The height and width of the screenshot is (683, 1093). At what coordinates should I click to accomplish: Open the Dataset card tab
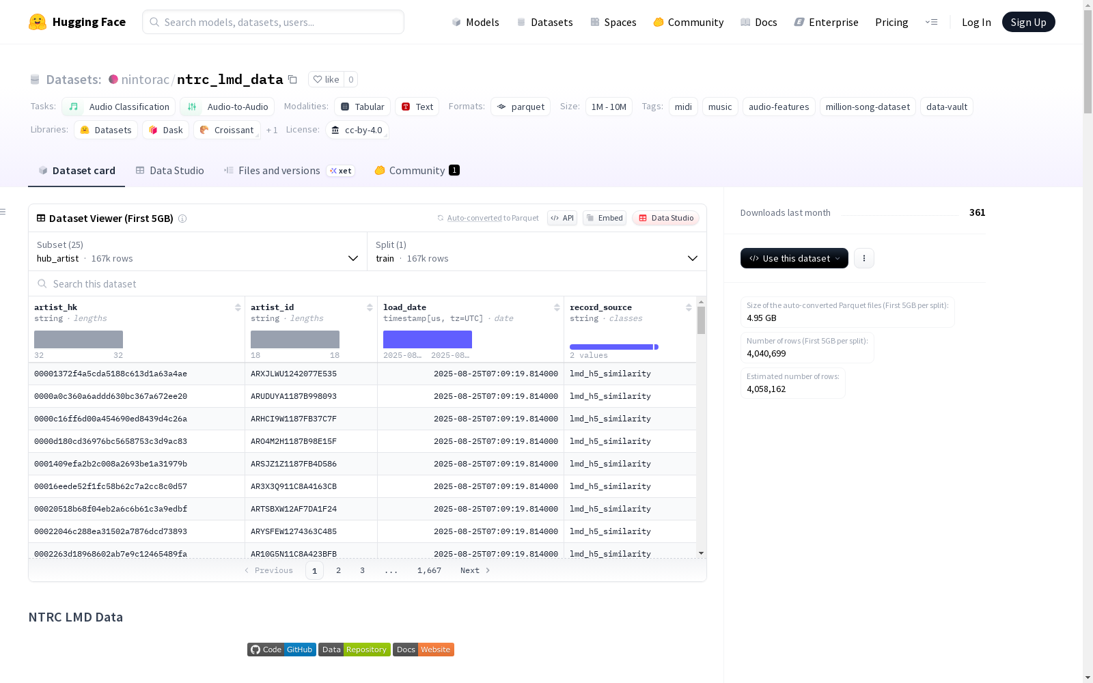77,171
